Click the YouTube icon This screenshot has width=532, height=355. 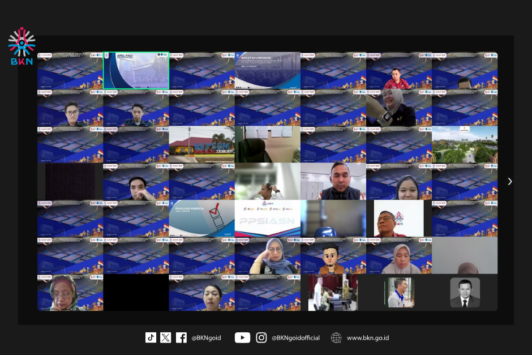pyautogui.click(x=242, y=337)
